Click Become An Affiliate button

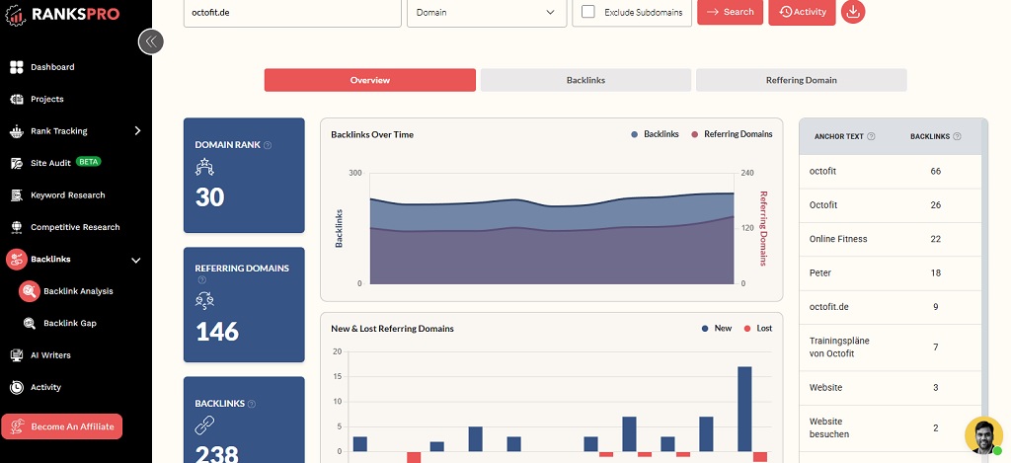[62, 426]
